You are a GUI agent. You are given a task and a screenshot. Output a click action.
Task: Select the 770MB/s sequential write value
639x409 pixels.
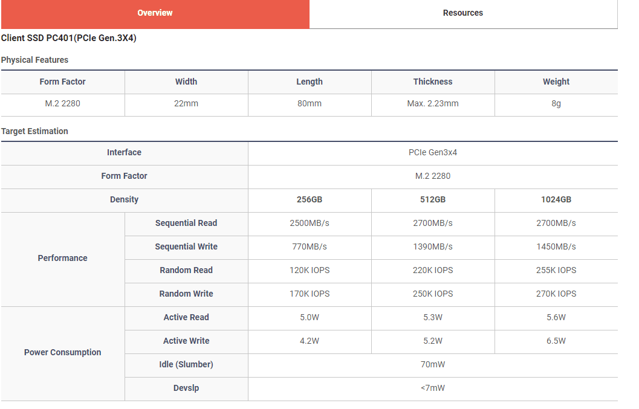coord(310,246)
